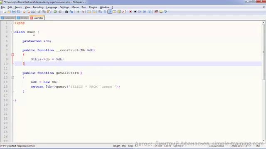Click the vertical scrollbar down arrow

[263, 141]
